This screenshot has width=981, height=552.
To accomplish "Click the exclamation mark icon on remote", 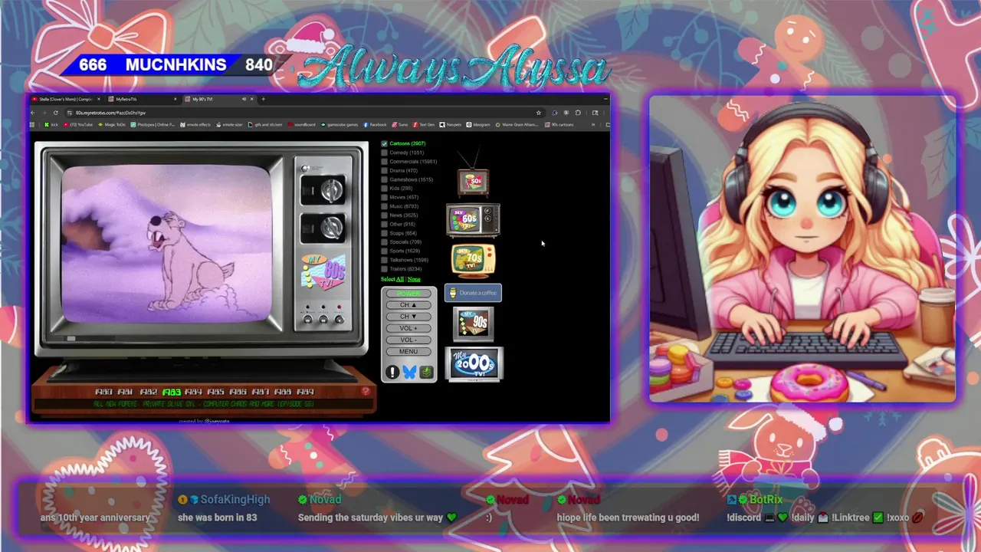I will pyautogui.click(x=392, y=372).
